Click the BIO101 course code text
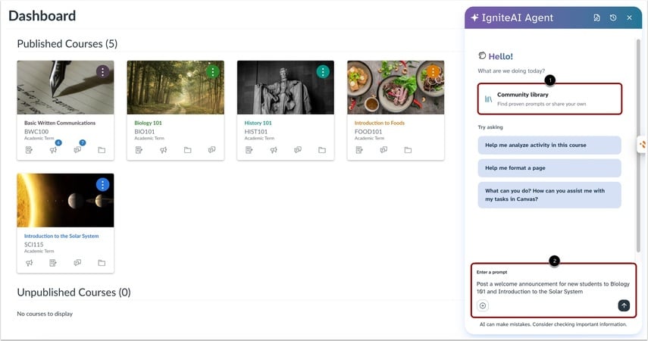The width and height of the screenshot is (648, 341). coord(145,131)
